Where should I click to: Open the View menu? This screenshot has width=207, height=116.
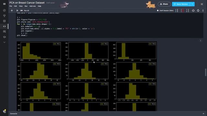(21, 6)
